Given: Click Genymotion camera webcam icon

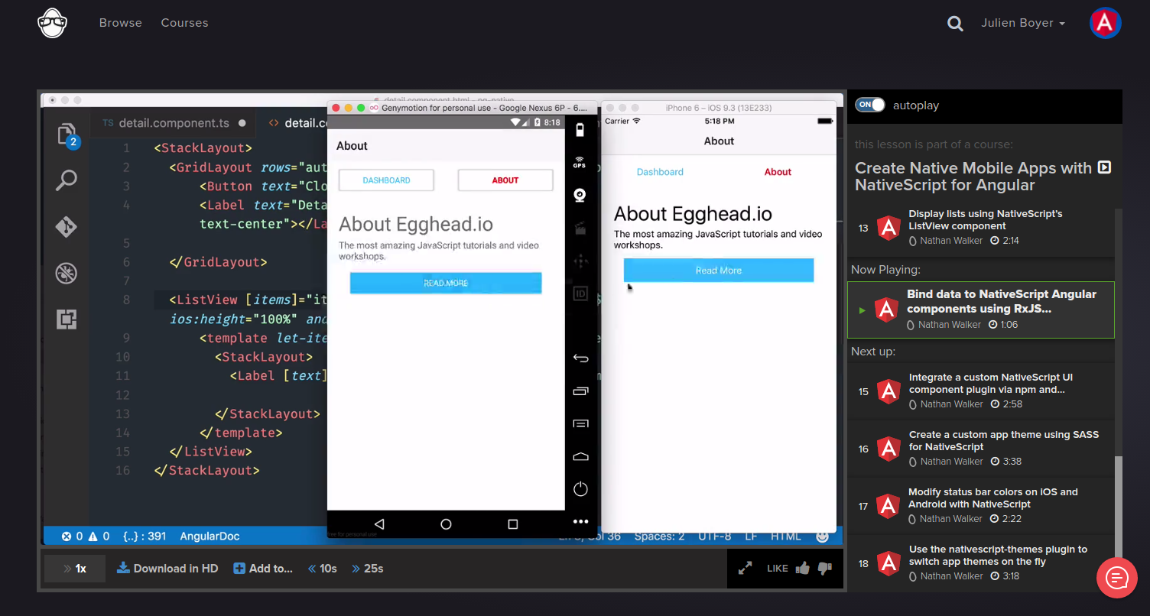Looking at the screenshot, I should tap(580, 196).
